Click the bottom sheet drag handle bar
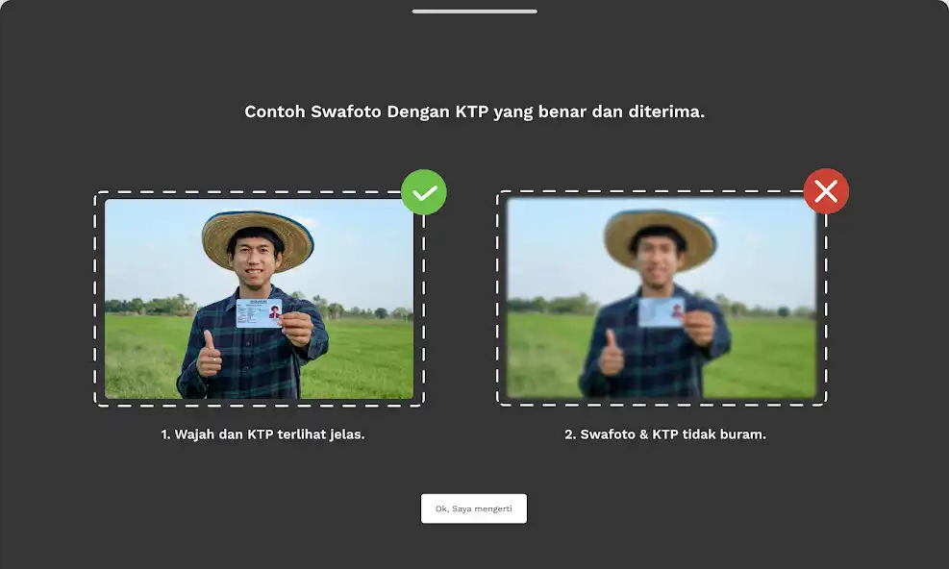The height and width of the screenshot is (569, 949). point(475,11)
